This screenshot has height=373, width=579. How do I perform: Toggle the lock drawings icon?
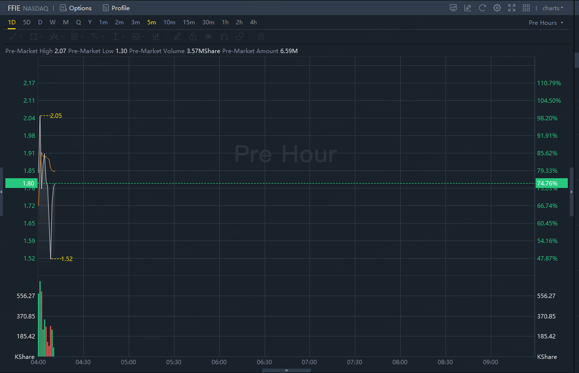click(193, 37)
